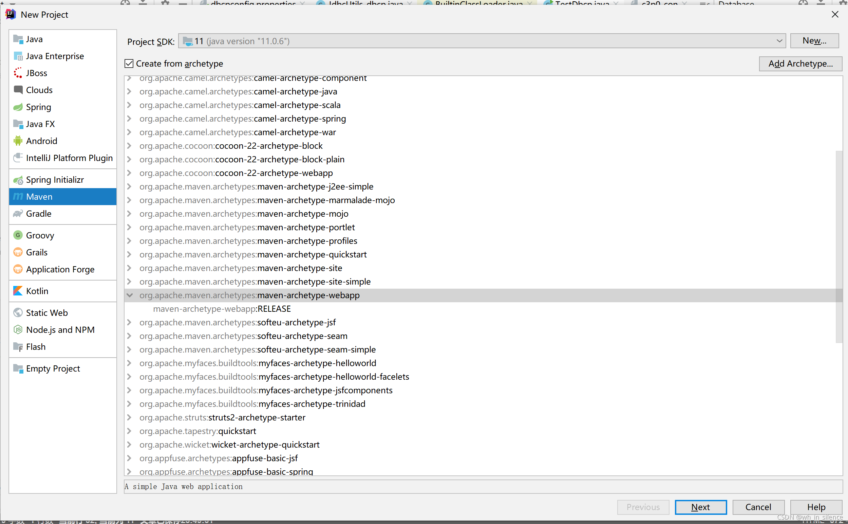This screenshot has width=848, height=524.
Task: Choose the Java Enterprise icon
Action: pos(18,56)
